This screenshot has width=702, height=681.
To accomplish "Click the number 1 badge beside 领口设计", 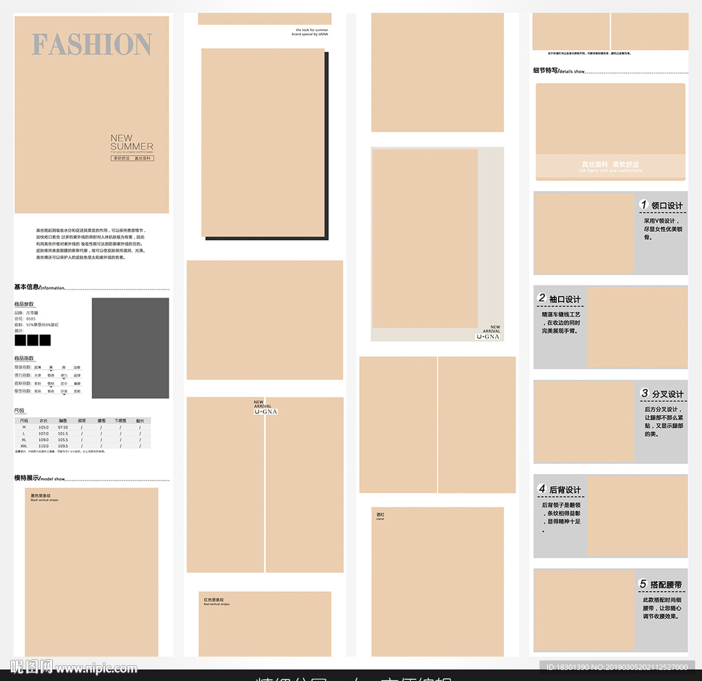I will click(643, 204).
